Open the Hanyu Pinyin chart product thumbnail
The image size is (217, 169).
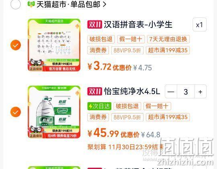click(54, 45)
